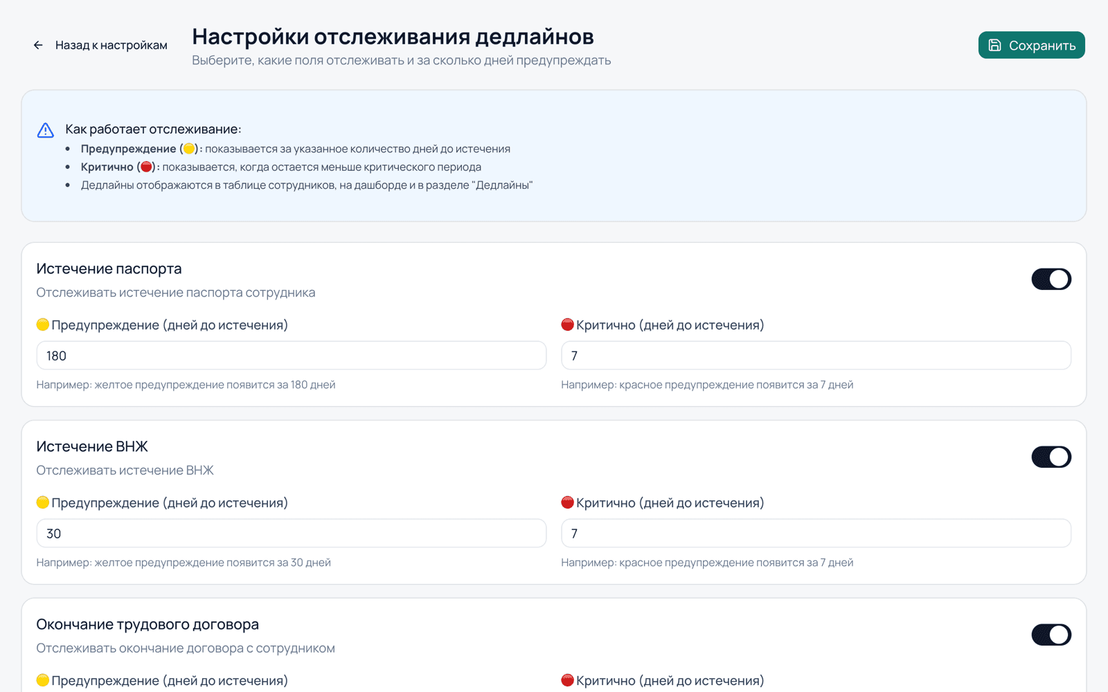
Task: Click yellow circle beside ВНЖ Предупреждение label
Action: 43,502
